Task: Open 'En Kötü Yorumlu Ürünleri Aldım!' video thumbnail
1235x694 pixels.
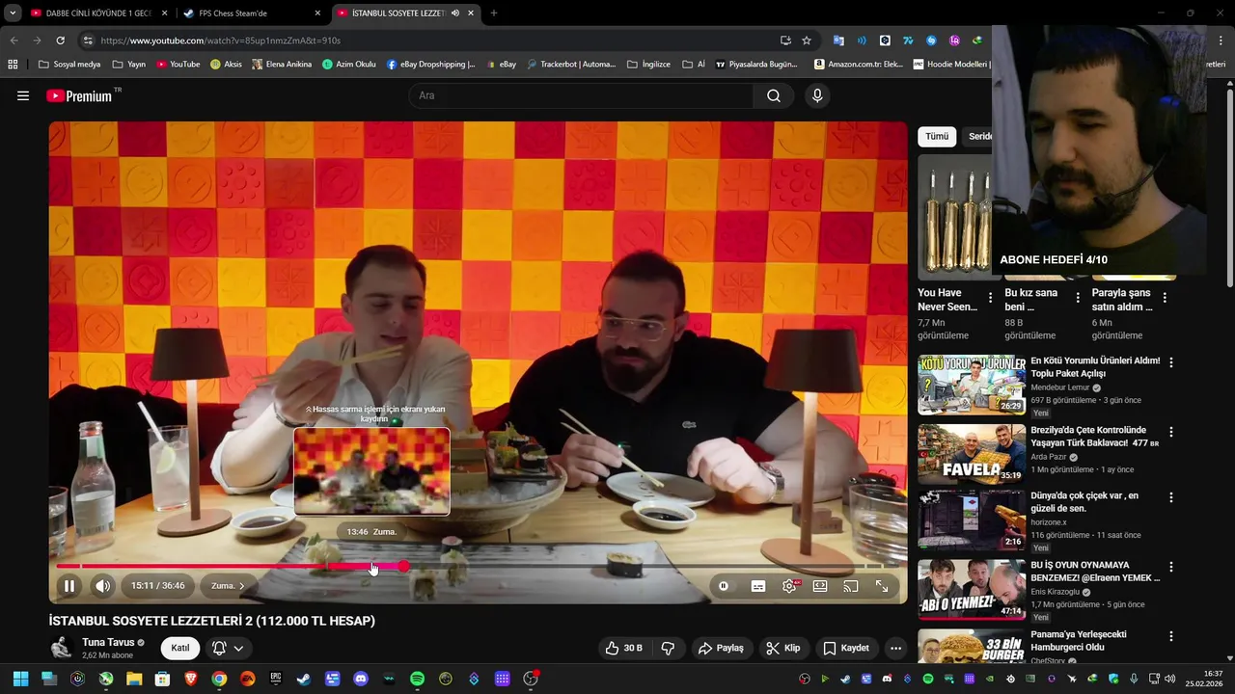Action: 972,385
